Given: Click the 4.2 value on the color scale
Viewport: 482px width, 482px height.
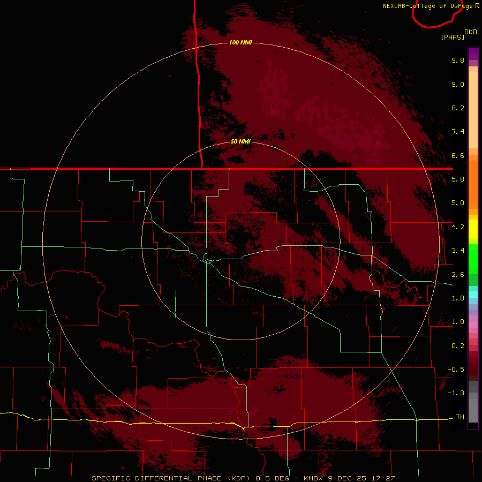Looking at the screenshot, I should coord(458,227).
